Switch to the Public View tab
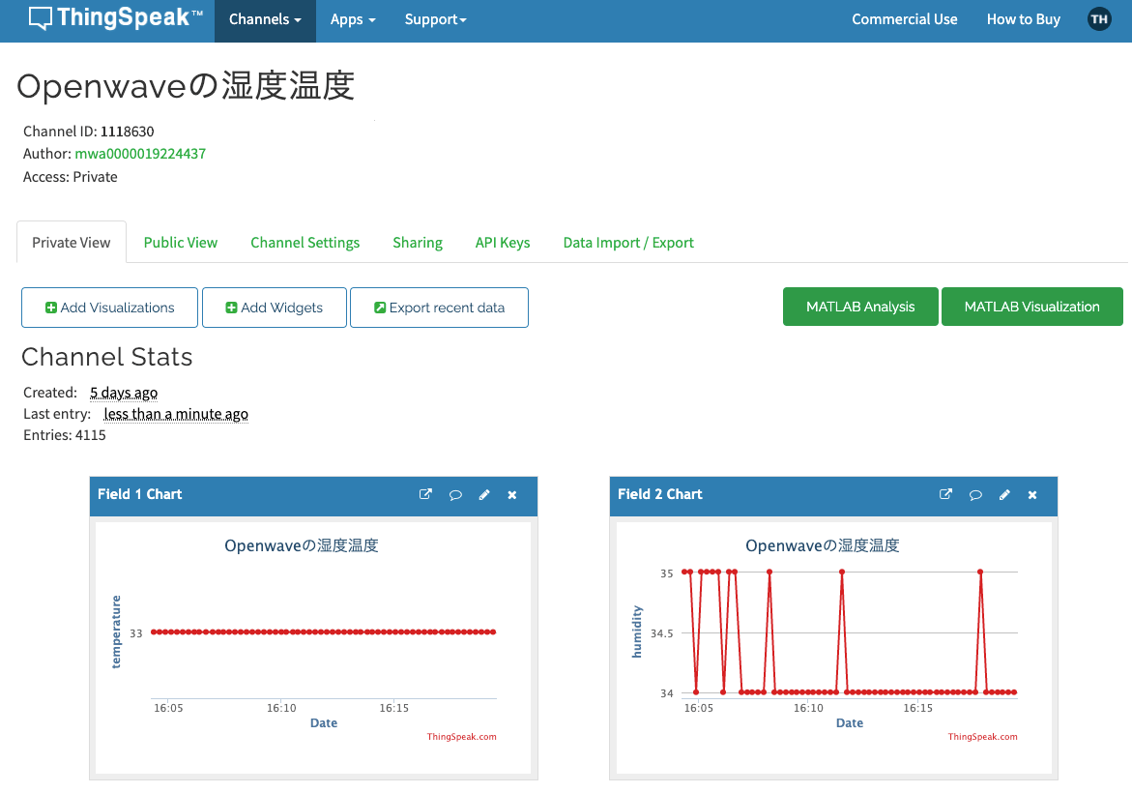The height and width of the screenshot is (793, 1132). 181,243
